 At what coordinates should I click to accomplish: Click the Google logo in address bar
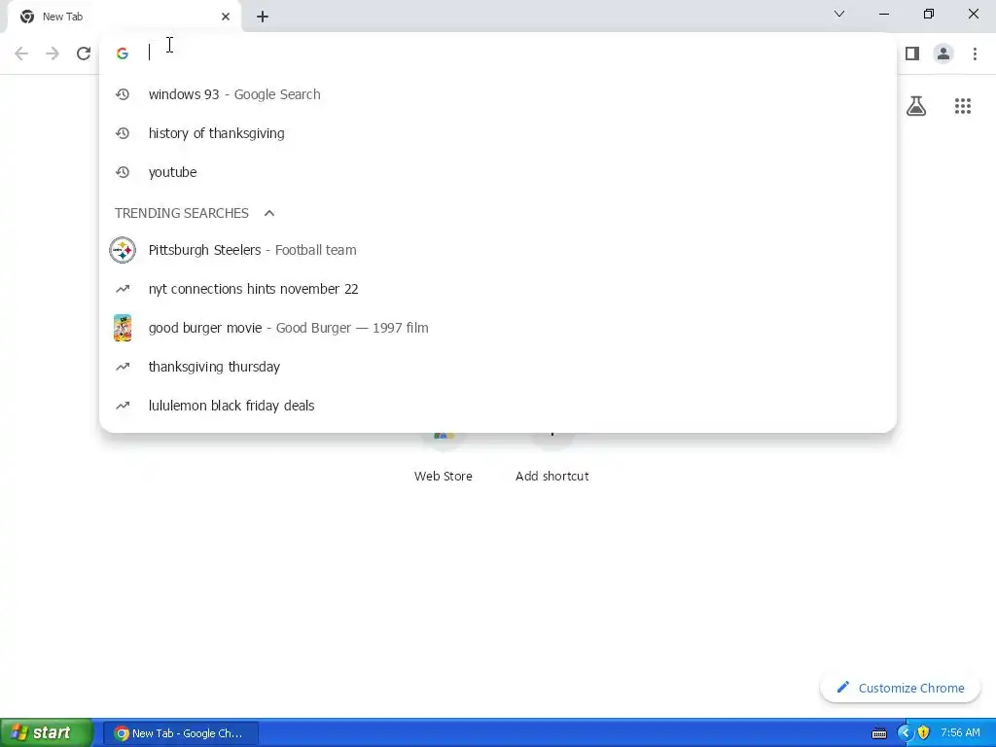point(123,53)
